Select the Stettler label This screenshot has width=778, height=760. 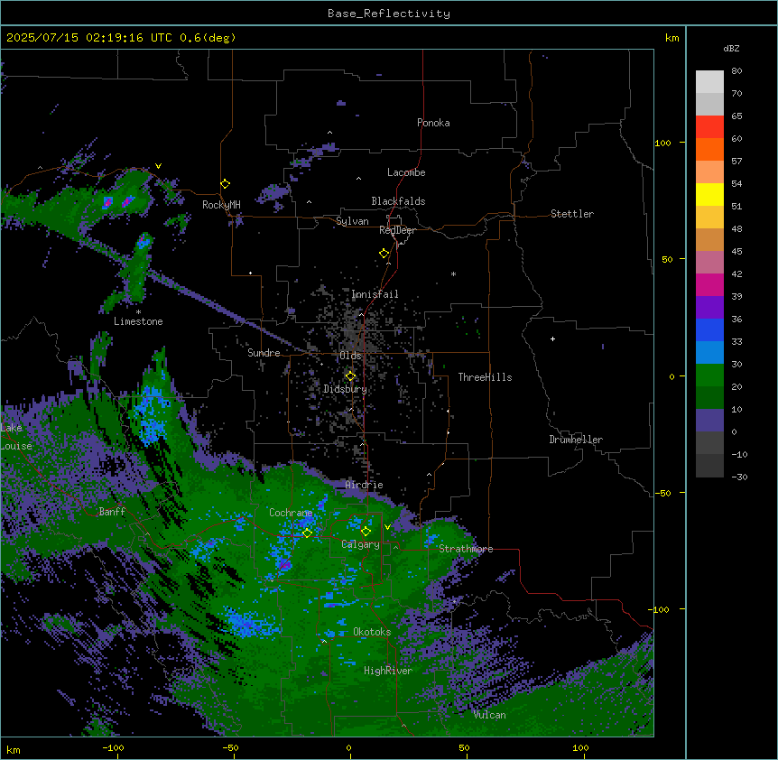(572, 214)
